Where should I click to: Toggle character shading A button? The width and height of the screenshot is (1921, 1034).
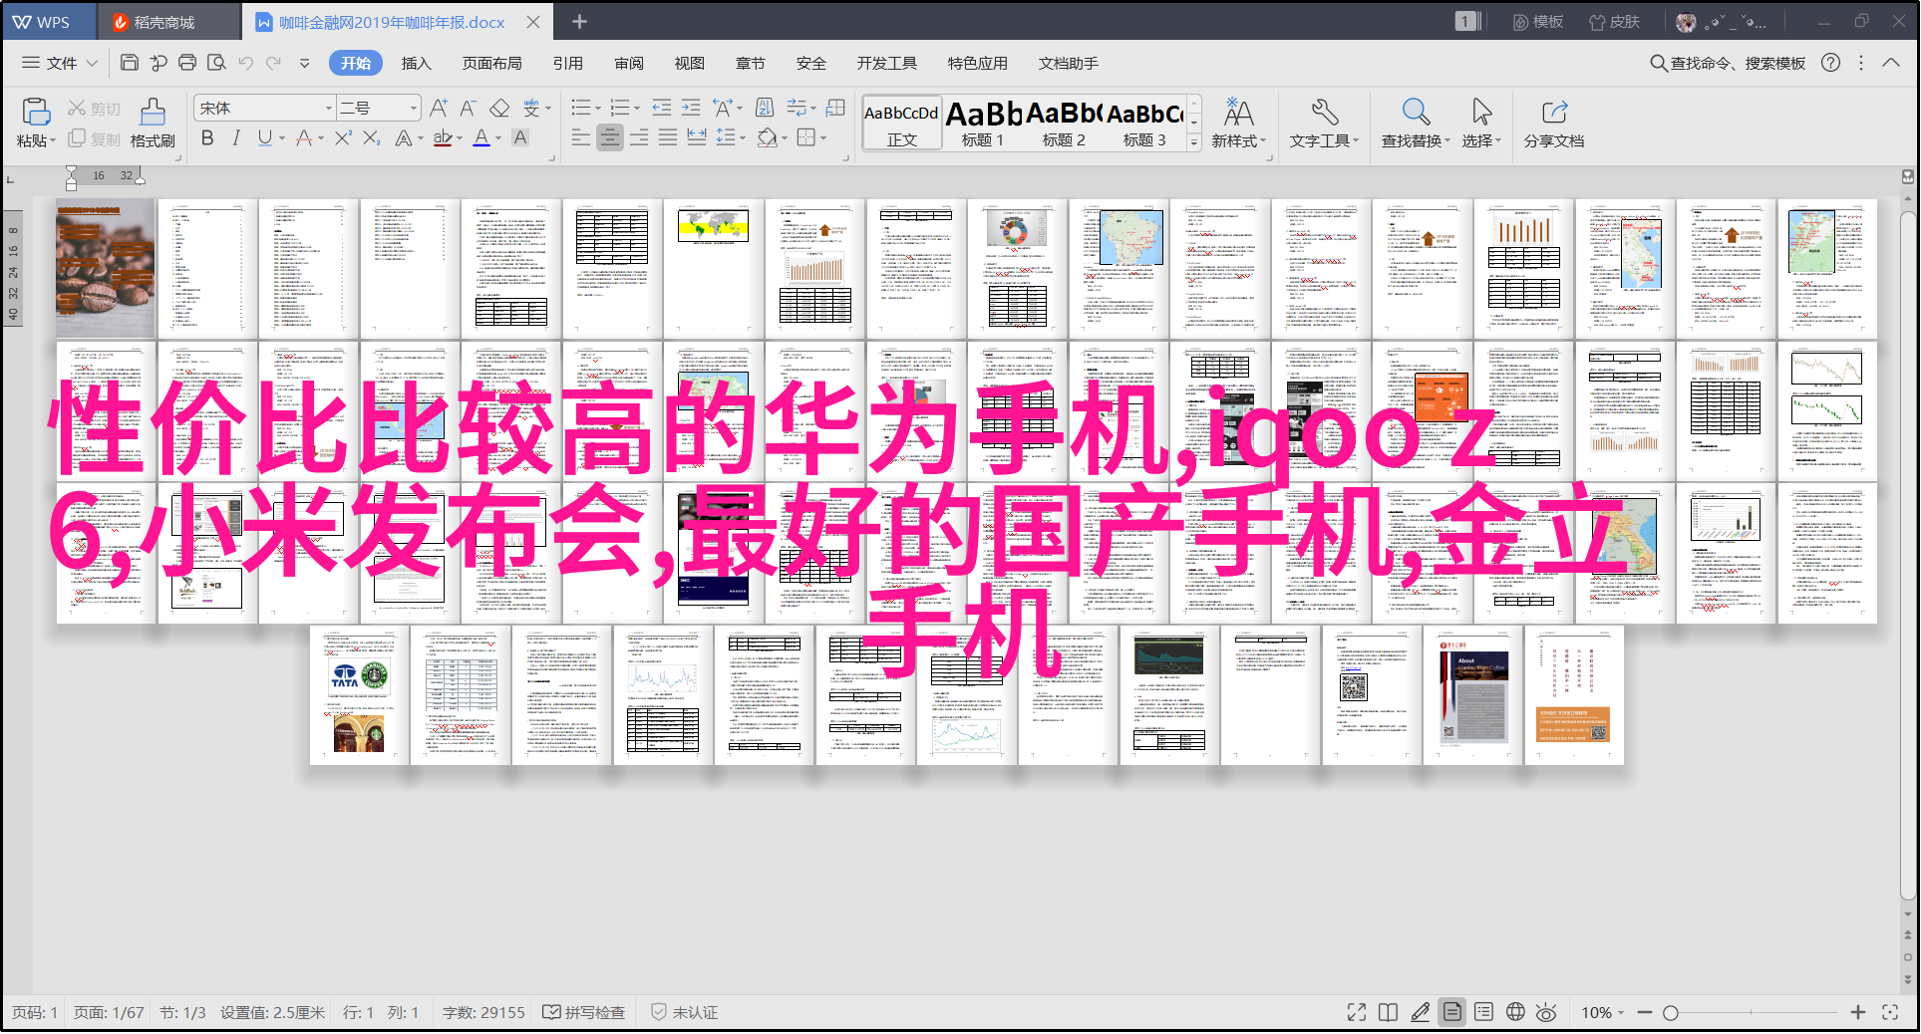520,138
